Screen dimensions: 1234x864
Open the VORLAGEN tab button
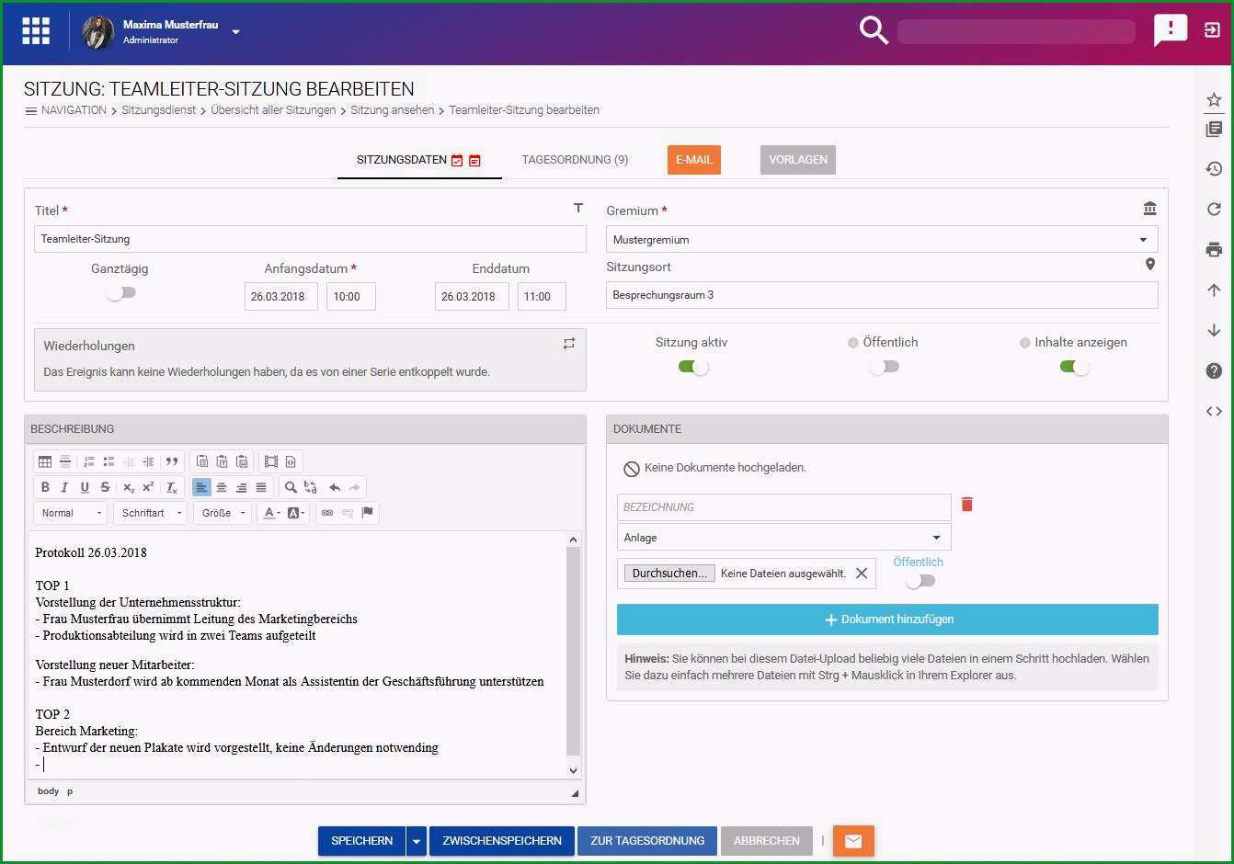coord(798,160)
